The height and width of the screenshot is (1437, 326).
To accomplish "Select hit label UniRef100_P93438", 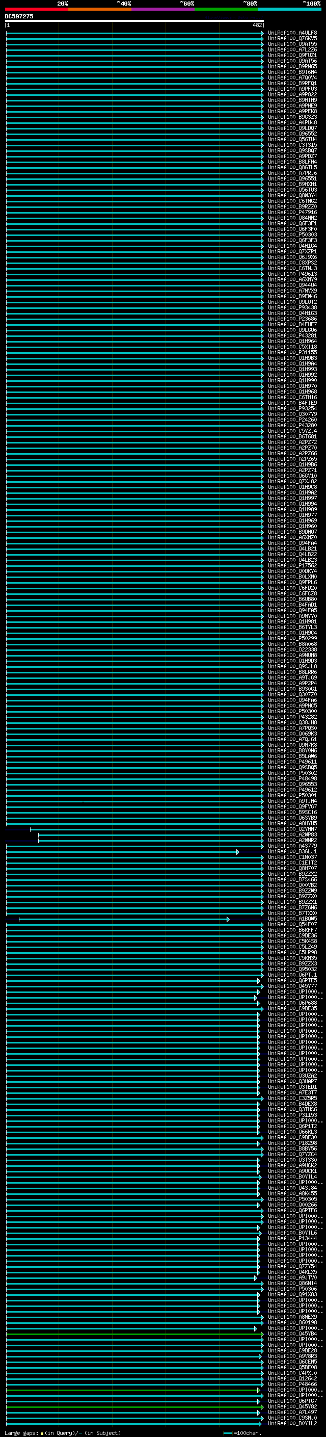I will coord(292,307).
